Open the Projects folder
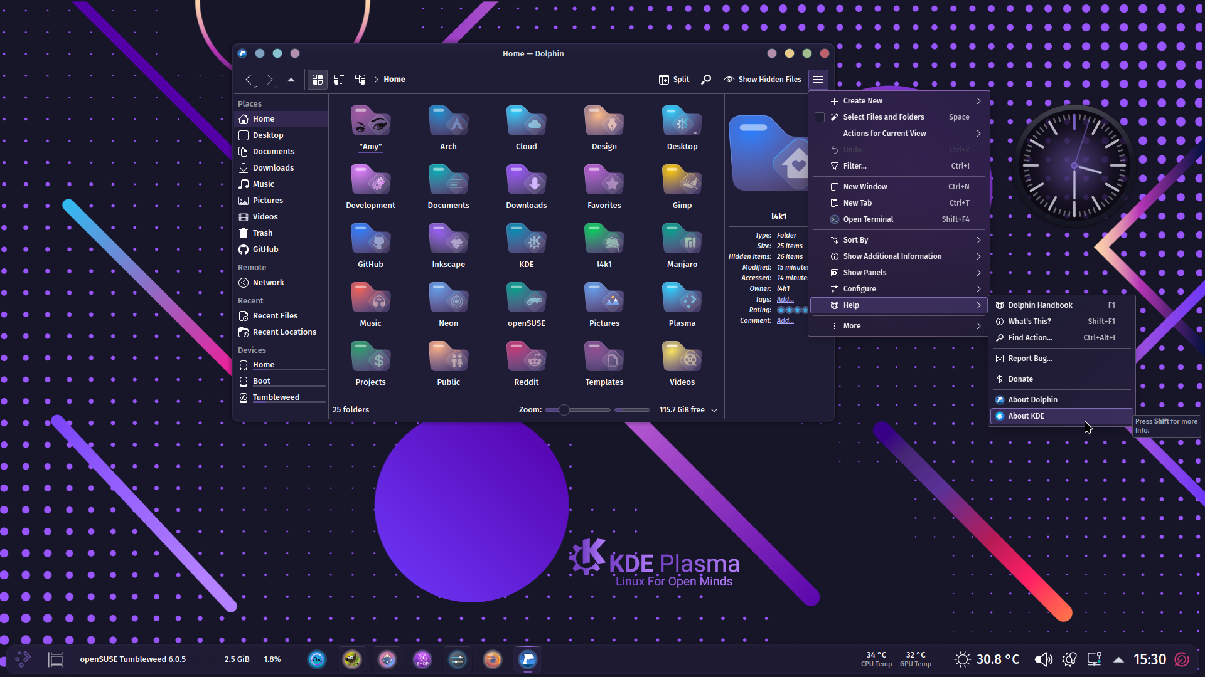This screenshot has height=677, width=1205. point(370,364)
